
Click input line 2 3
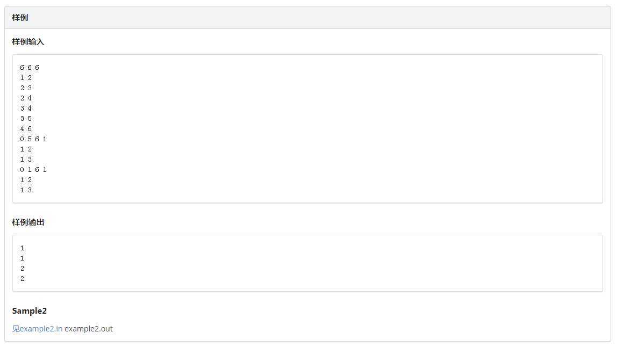(x=26, y=88)
